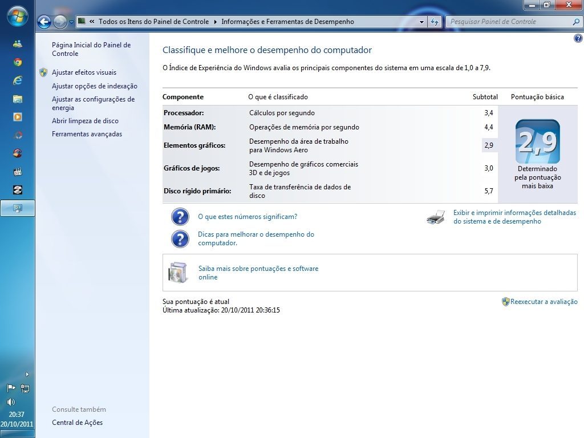Click the network connection tray icon

point(25,388)
